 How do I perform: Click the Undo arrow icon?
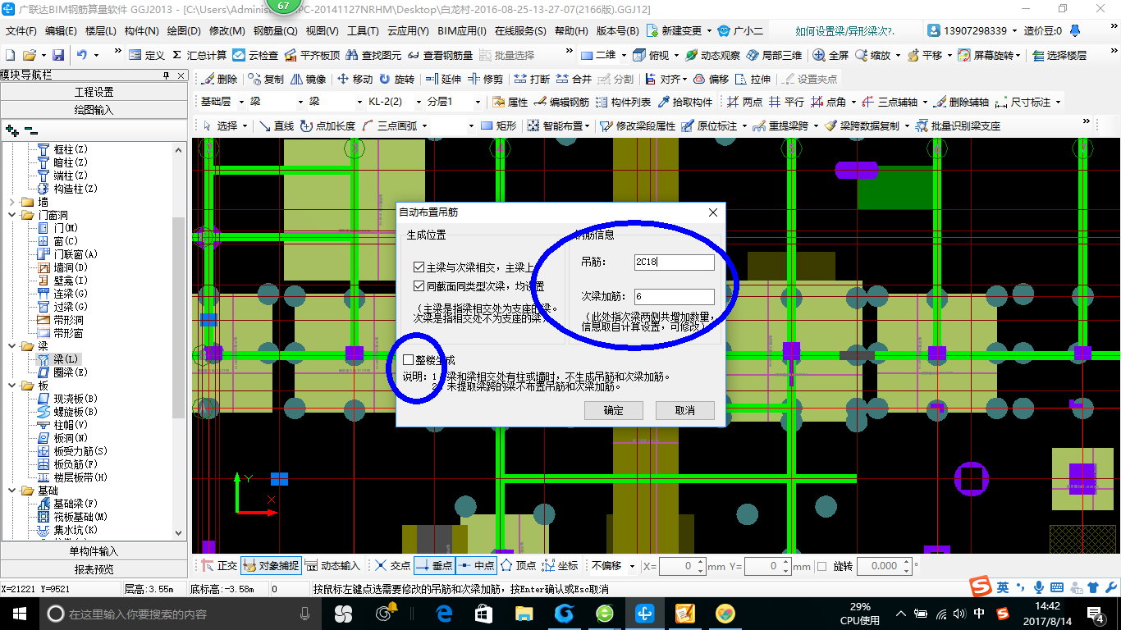click(82, 55)
